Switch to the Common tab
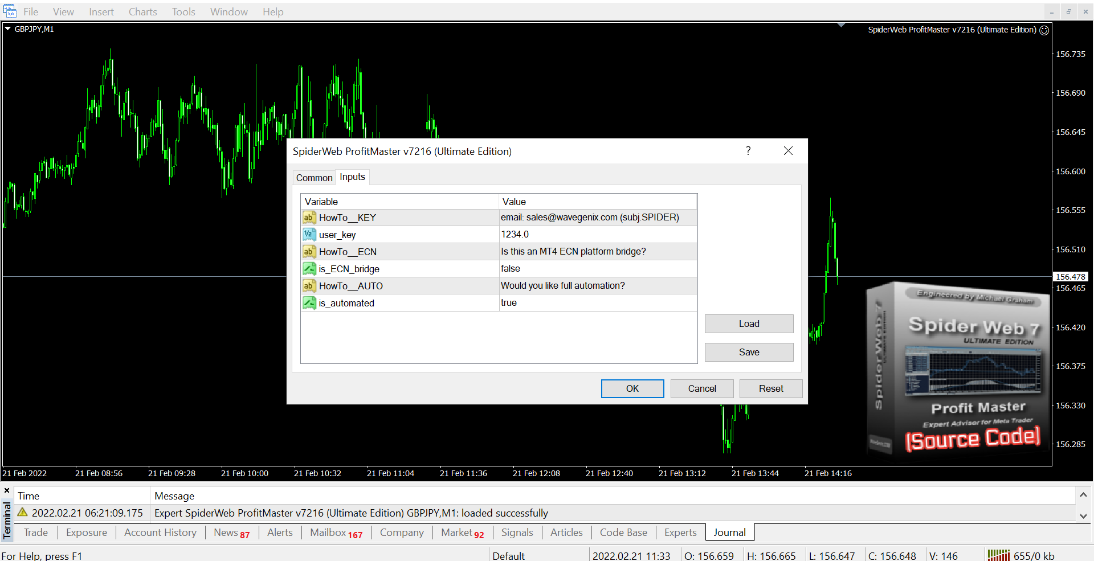 point(314,178)
